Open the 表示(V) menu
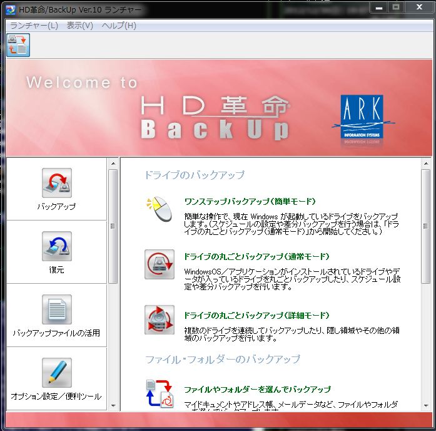Image resolution: width=436 pixels, height=431 pixels. click(80, 26)
